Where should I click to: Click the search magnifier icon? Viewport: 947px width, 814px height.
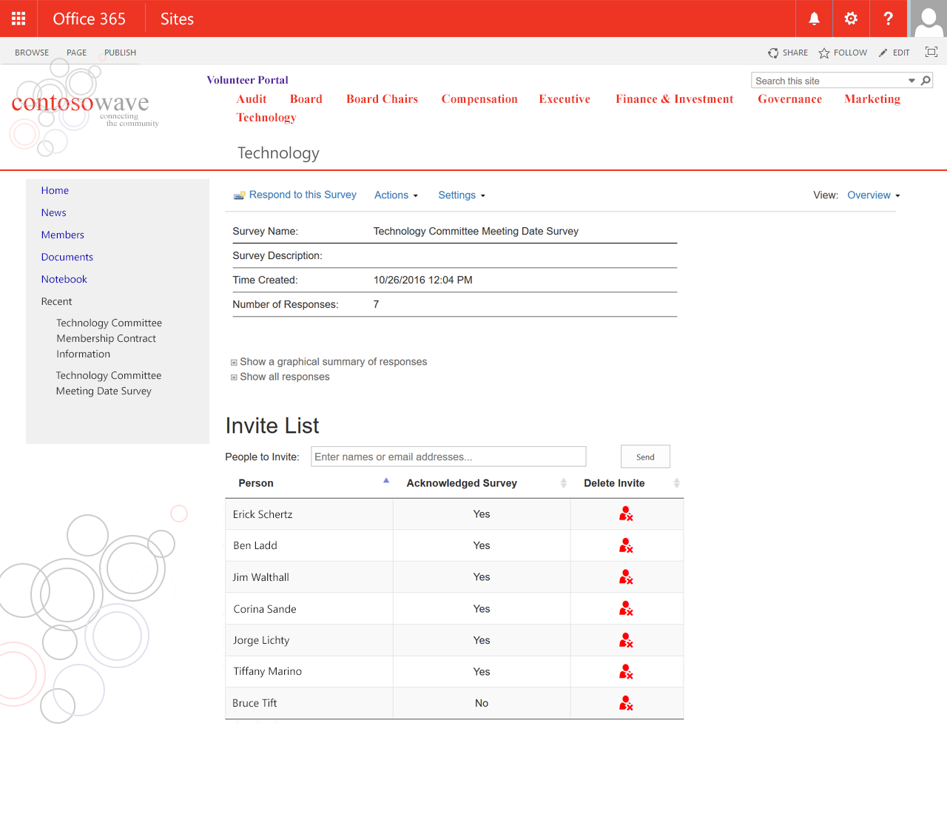[x=926, y=81]
